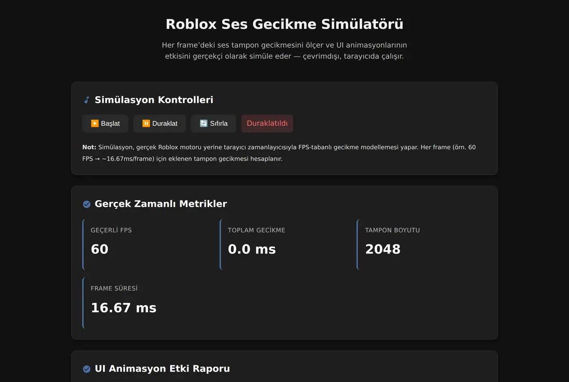Click the FRAME SÜRESİ label
The image size is (569, 382).
[x=114, y=288]
